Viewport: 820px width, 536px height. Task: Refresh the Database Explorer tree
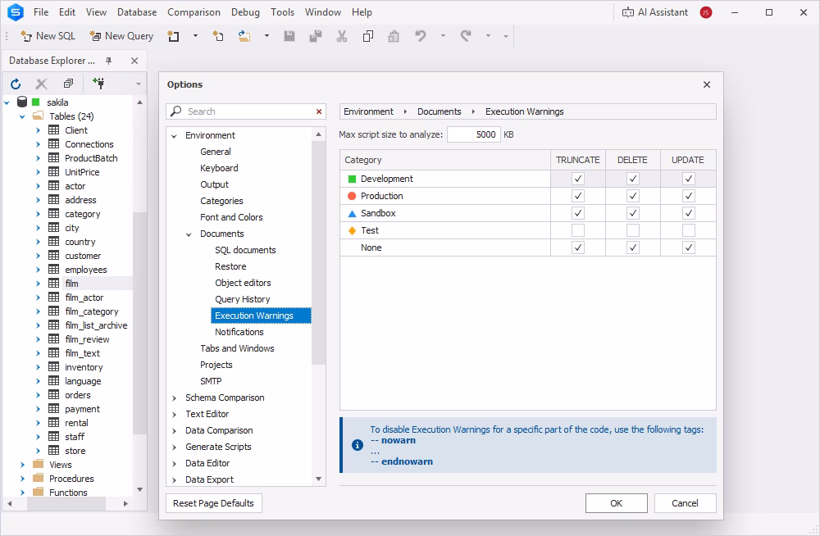[16, 83]
